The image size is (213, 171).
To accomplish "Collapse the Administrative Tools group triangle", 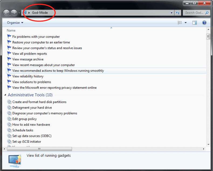I will [5, 95].
